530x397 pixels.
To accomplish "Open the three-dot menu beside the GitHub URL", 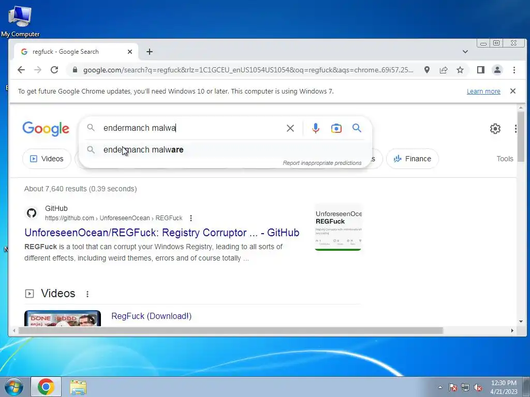I will click(191, 218).
